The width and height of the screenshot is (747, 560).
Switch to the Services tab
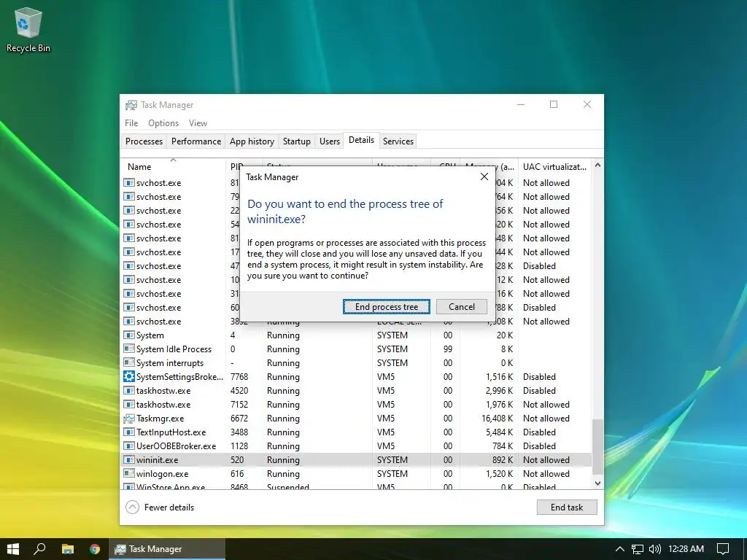coord(398,141)
